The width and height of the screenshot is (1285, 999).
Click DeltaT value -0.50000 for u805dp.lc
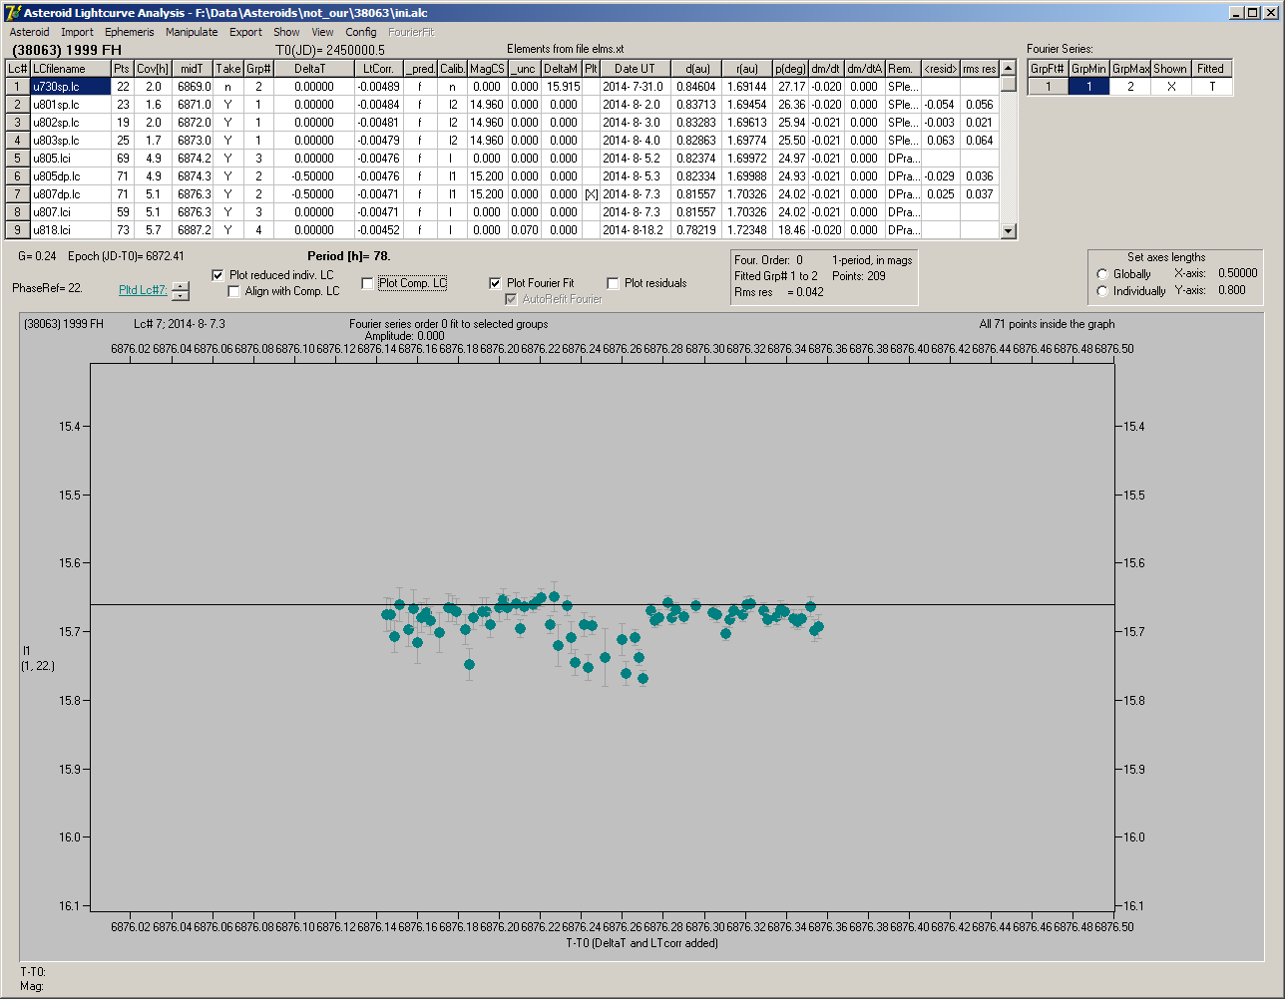click(x=314, y=176)
